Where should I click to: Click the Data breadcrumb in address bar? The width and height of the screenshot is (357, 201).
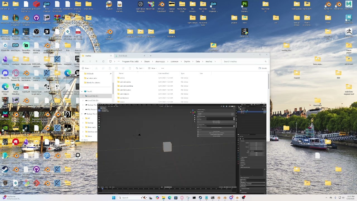(198, 61)
